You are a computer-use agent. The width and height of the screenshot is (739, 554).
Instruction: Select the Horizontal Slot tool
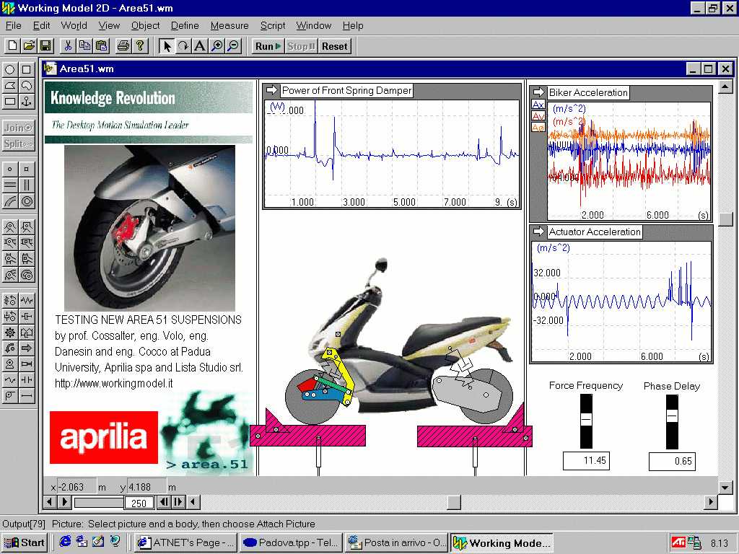(9, 185)
